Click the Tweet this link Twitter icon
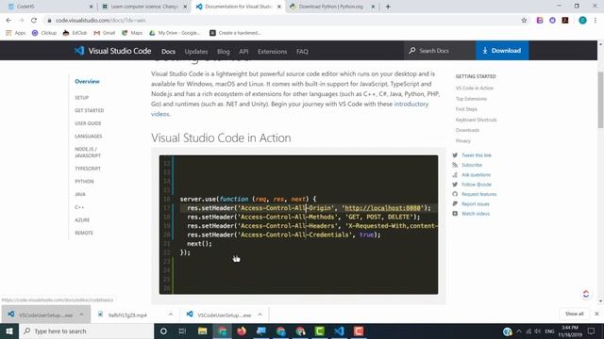This screenshot has width=604, height=339. tap(455, 155)
